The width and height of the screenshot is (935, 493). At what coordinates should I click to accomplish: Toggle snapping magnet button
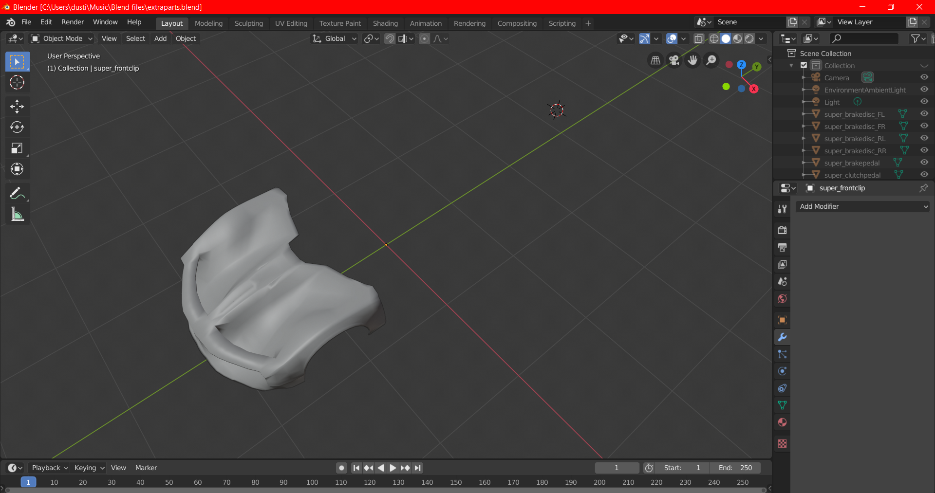[390, 38]
